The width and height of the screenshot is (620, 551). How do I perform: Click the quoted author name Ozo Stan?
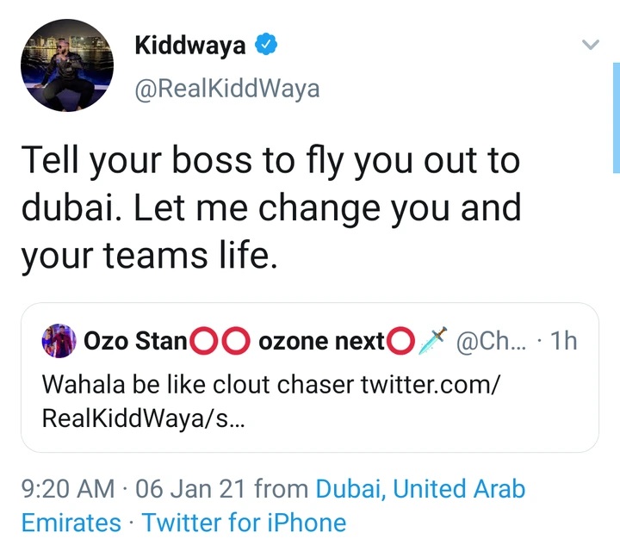point(135,342)
